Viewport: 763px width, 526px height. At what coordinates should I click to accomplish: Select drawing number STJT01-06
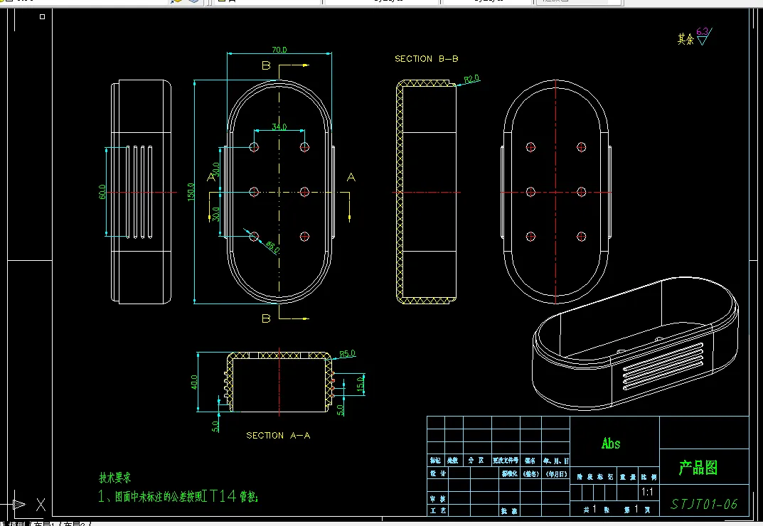pyautogui.click(x=704, y=504)
